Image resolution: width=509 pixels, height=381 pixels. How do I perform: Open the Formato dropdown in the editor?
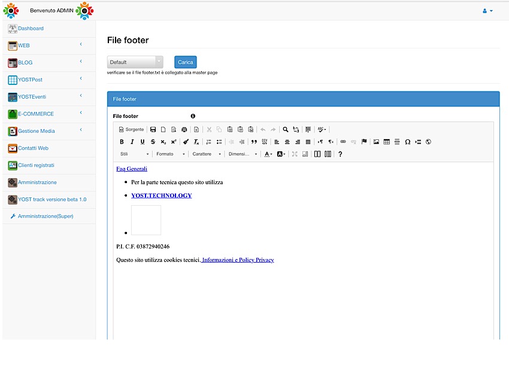171,154
